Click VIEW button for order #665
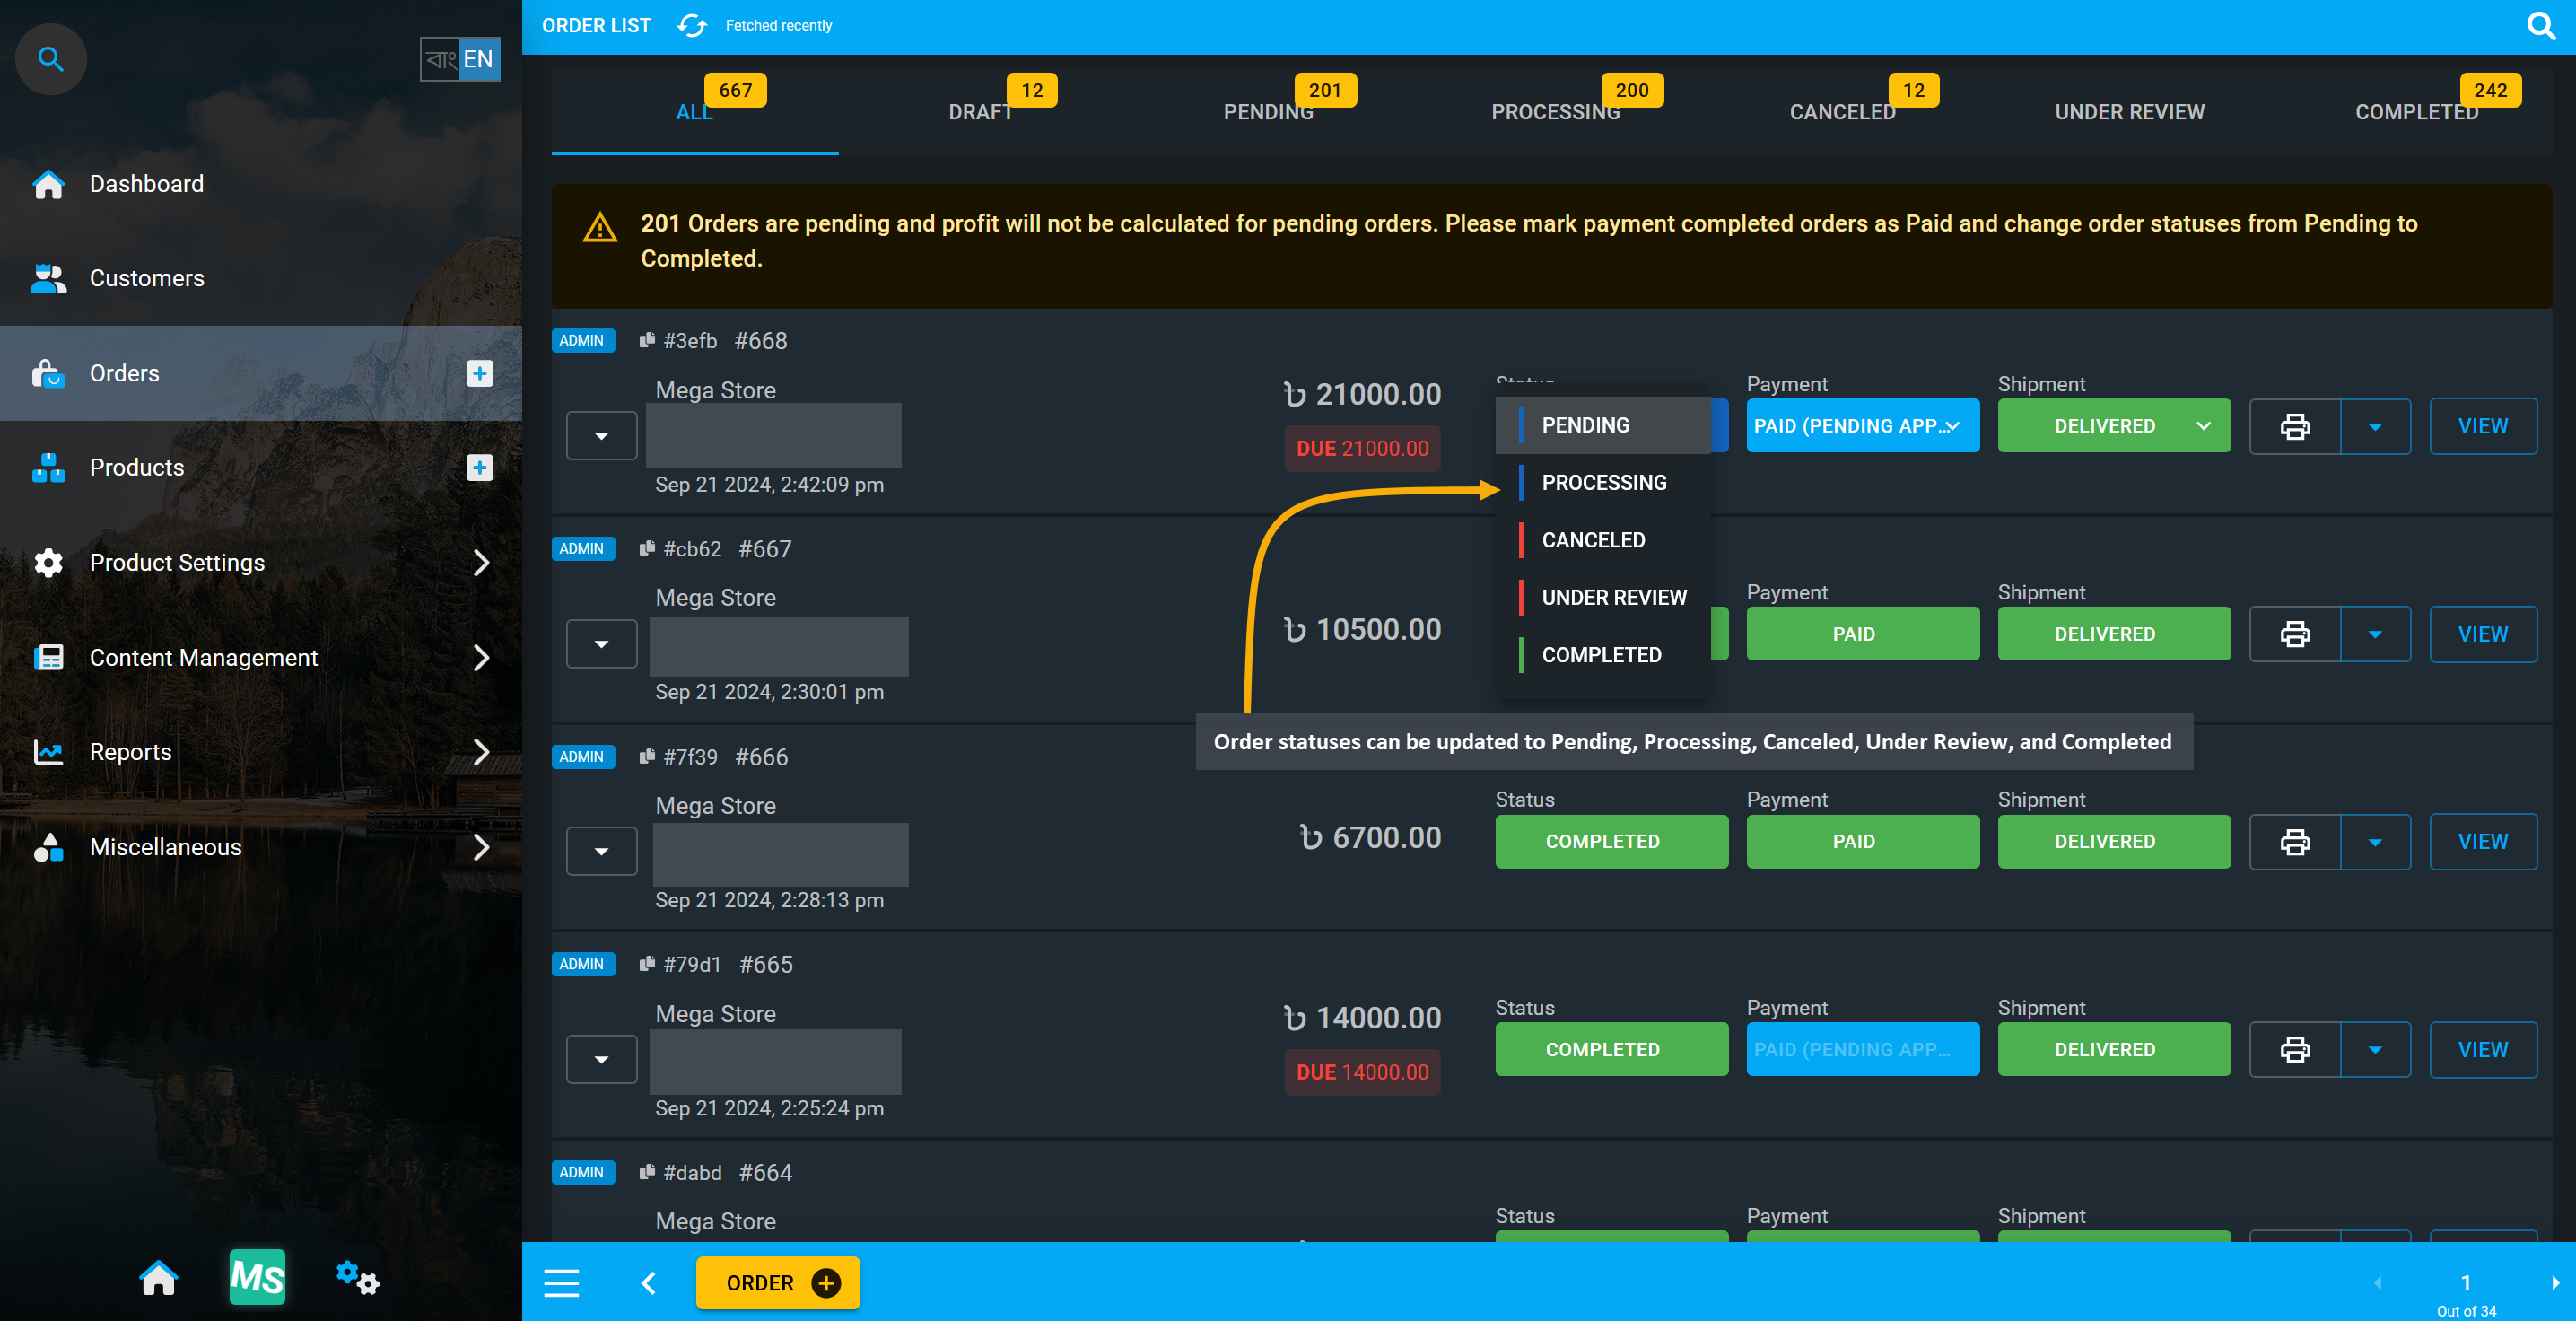 pos(2484,1050)
